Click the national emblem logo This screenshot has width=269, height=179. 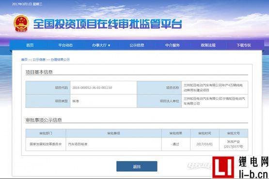pyautogui.click(x=21, y=23)
